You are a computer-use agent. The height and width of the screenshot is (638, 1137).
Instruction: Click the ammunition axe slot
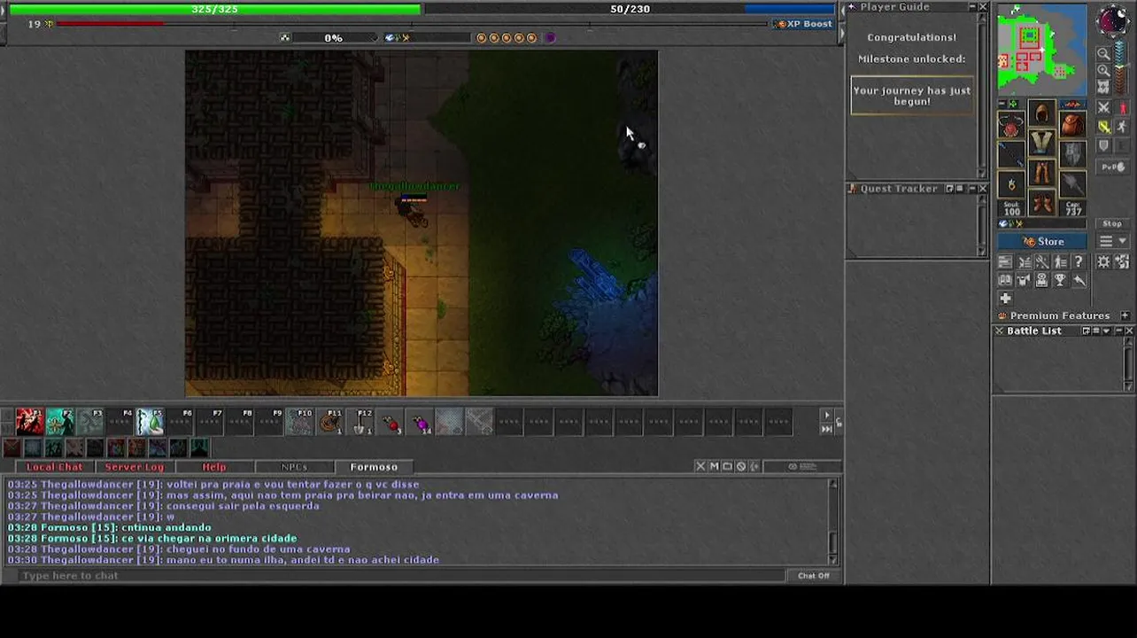pyautogui.click(x=1071, y=184)
